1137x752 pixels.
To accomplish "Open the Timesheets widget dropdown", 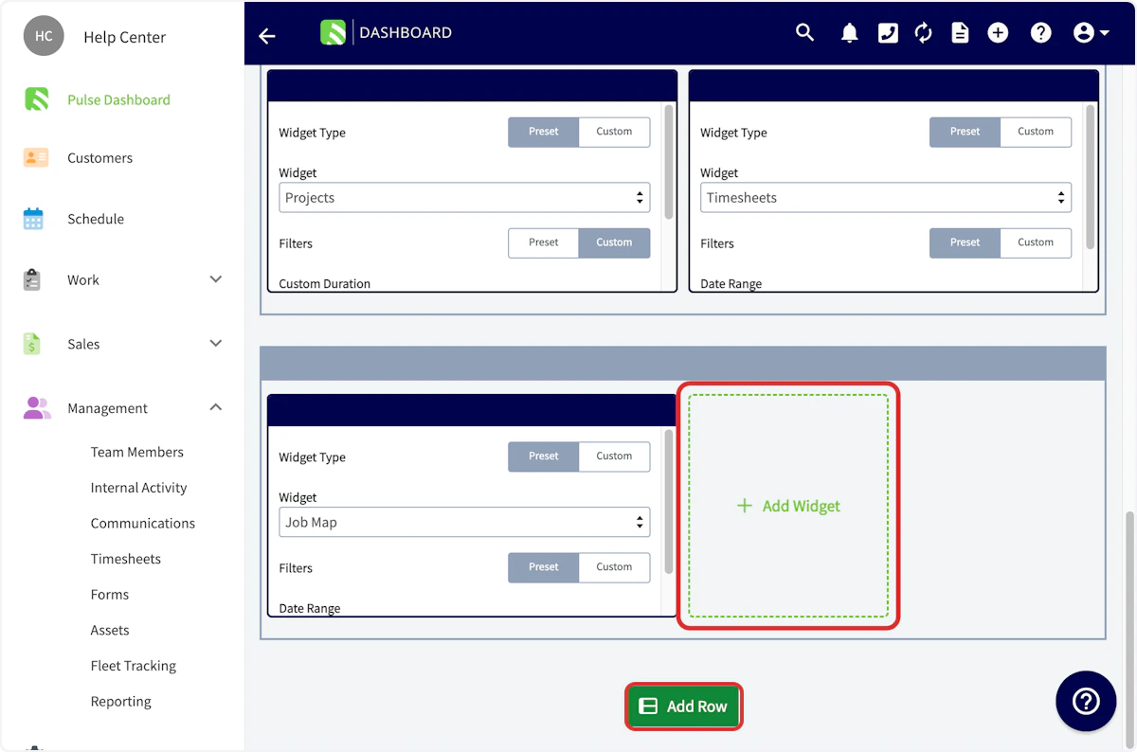I will coord(886,198).
